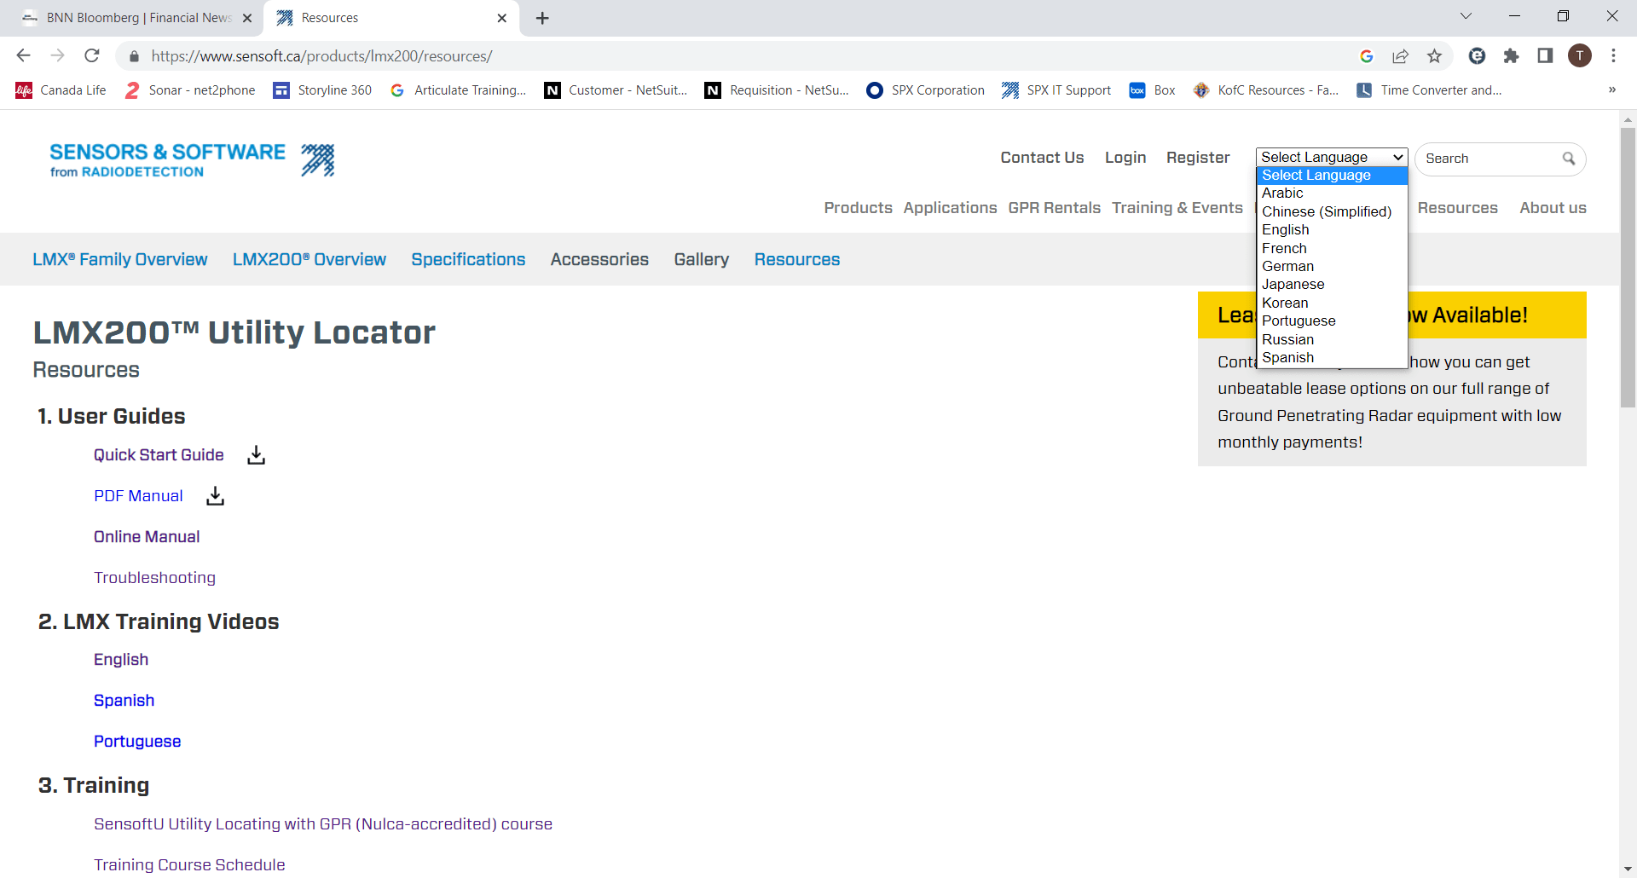Open the Storyline 360 bookmark
This screenshot has width=1637, height=878.
[321, 90]
